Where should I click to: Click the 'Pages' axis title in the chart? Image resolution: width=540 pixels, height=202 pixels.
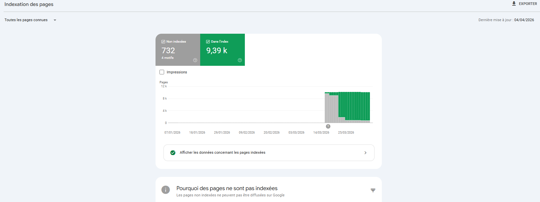pos(164,82)
